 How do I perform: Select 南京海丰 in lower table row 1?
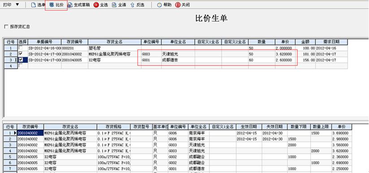(199, 133)
